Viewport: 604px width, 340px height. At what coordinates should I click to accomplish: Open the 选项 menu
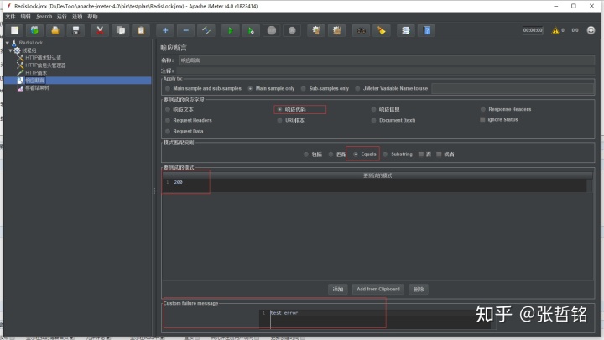[77, 17]
